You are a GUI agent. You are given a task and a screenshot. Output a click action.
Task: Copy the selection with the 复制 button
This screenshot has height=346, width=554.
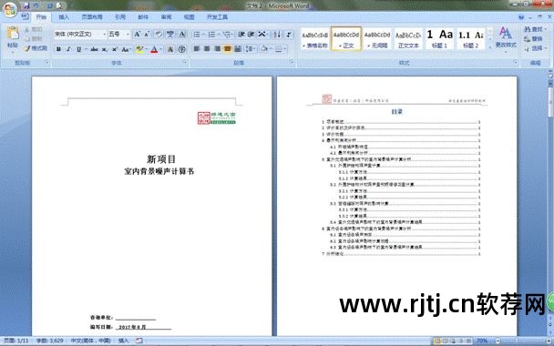coord(33,39)
